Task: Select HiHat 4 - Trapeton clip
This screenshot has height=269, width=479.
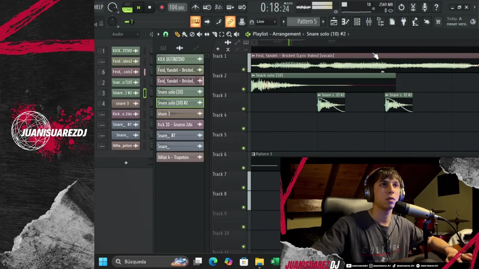Action: click(x=180, y=157)
